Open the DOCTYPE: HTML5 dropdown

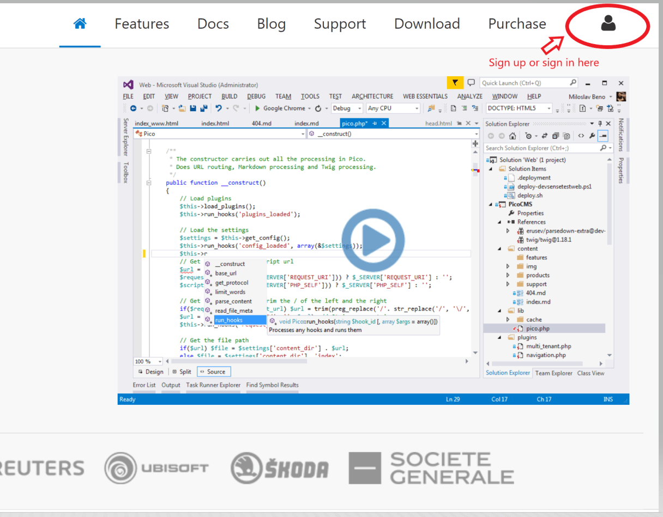tap(519, 108)
